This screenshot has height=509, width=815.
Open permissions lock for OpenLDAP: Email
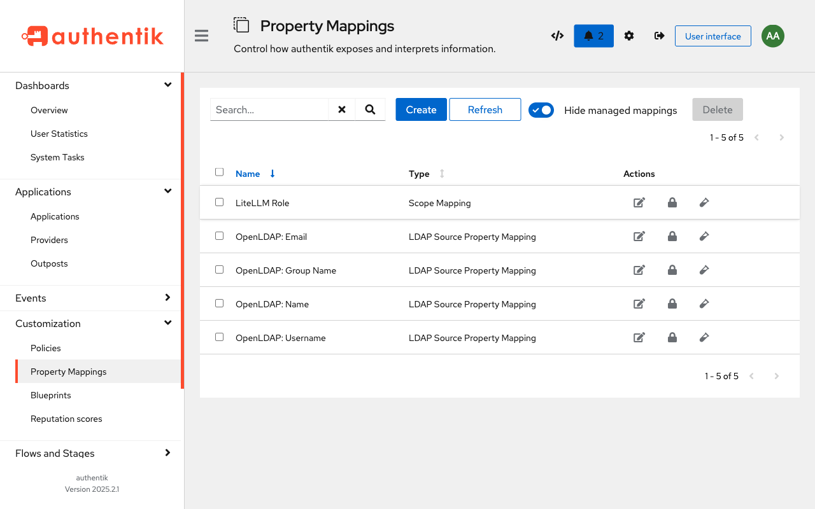tap(672, 236)
